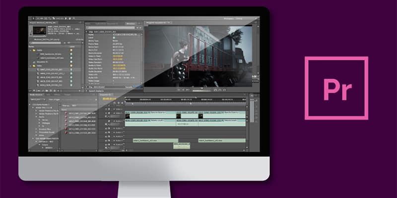Mute Audio 6 track speaker toggle
Image resolution: width=397 pixels, height=198 pixels.
(106, 145)
